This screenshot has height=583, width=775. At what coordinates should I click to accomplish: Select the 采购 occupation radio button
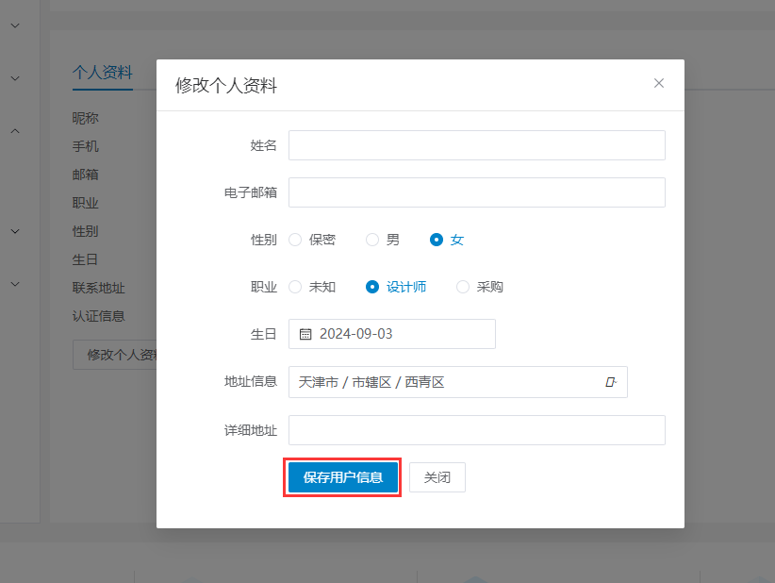point(463,287)
